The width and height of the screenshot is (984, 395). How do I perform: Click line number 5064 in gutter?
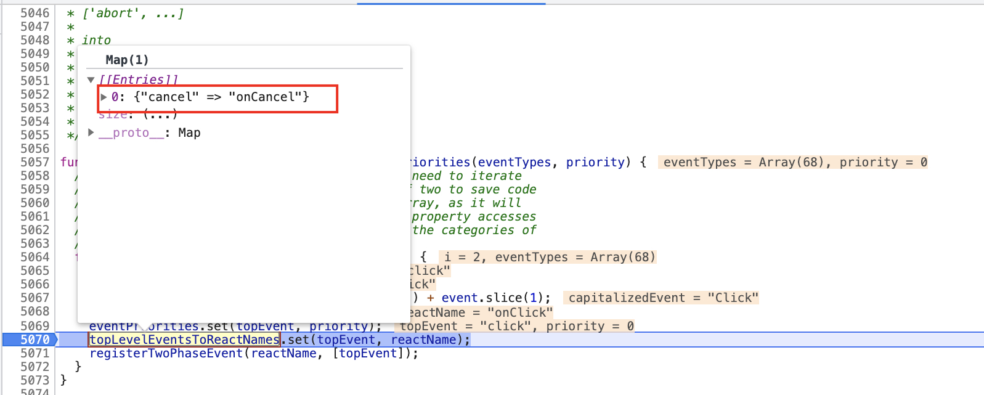point(35,257)
